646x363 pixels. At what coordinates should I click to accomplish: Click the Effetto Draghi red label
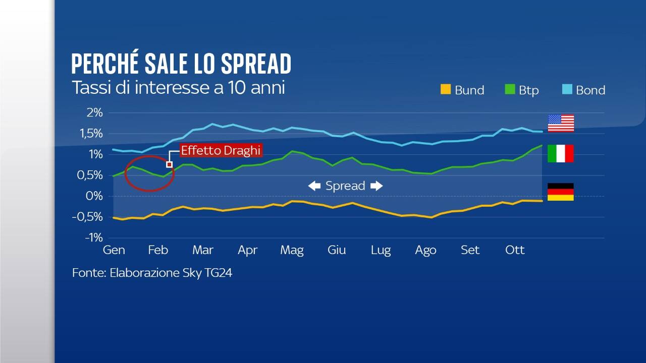(x=221, y=150)
